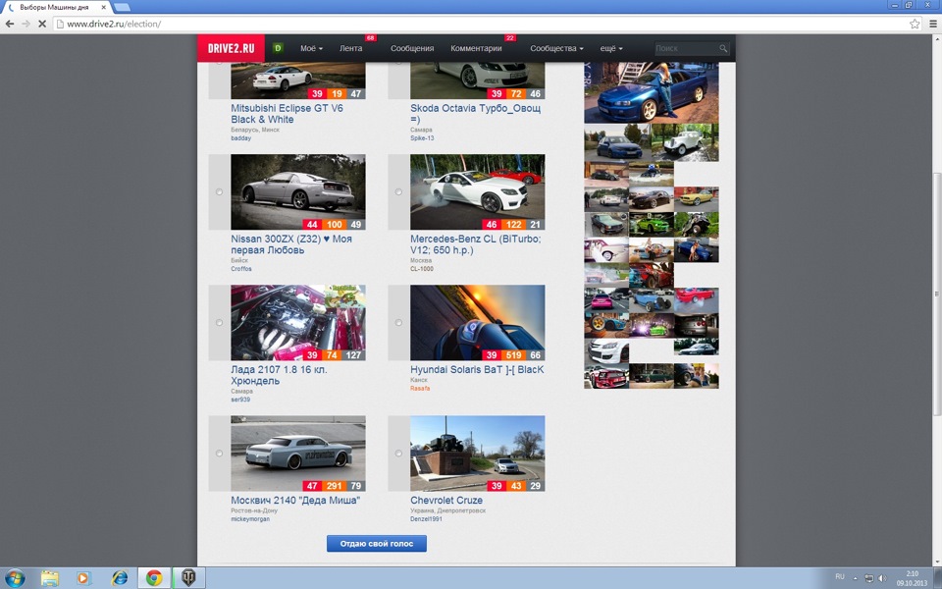This screenshot has width=942, height=589.
Task: Open Лада 2107 engine photo
Action: click(298, 323)
